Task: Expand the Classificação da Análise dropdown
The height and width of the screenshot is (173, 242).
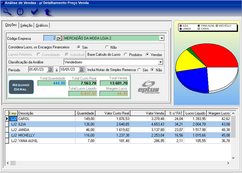Action: [160, 62]
